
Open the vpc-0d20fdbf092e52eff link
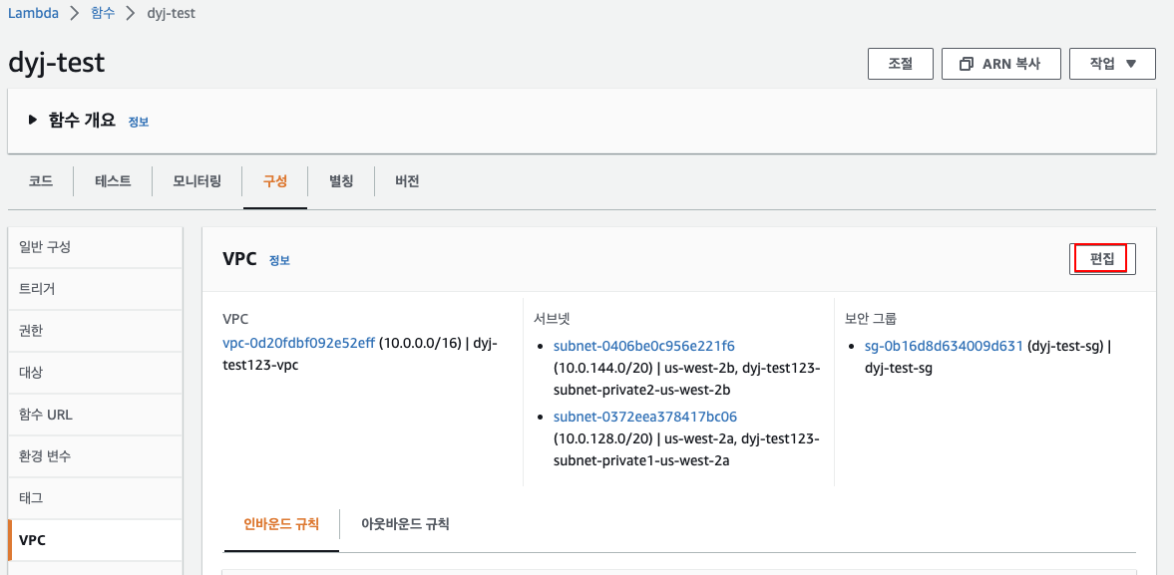point(298,343)
